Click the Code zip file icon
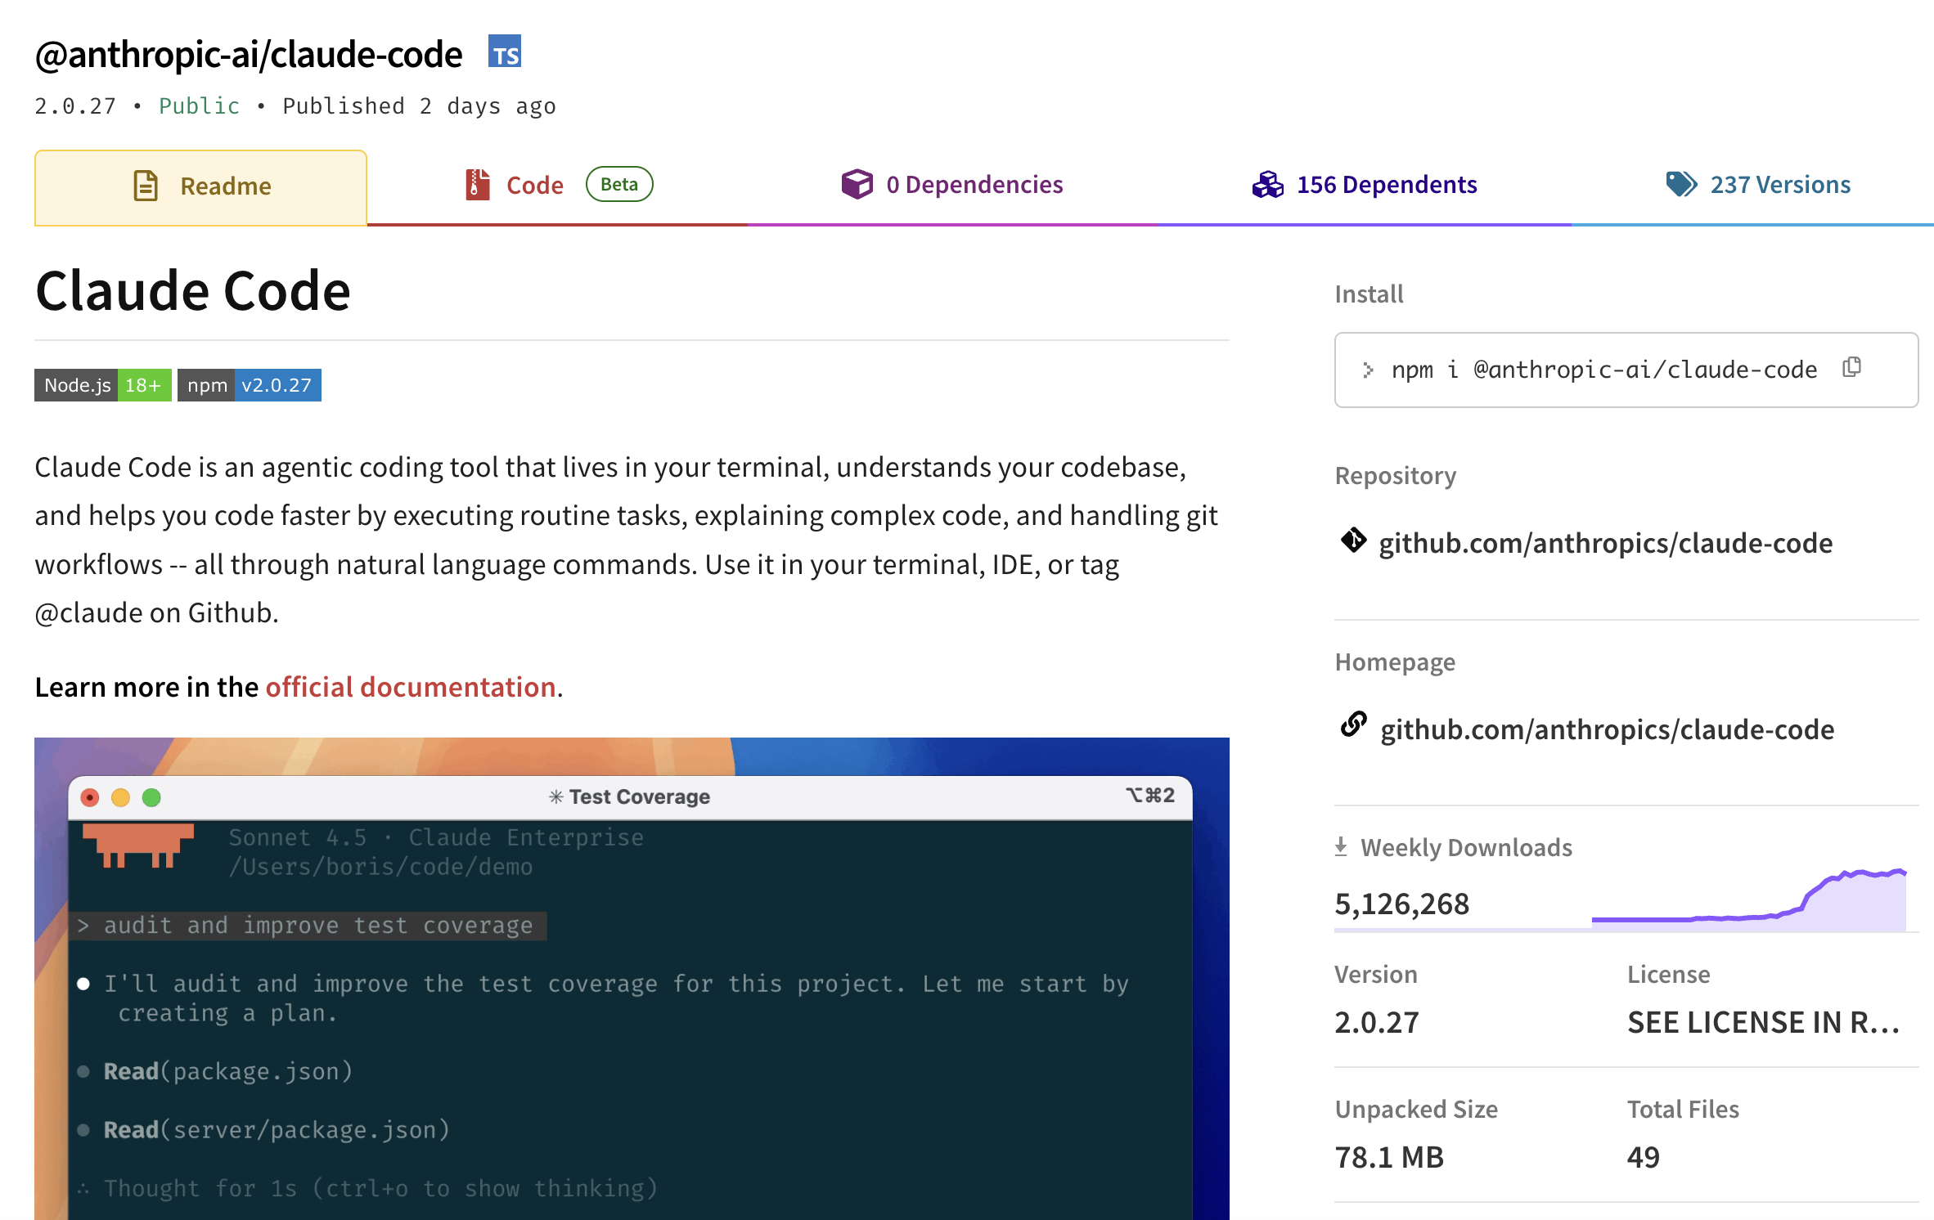Viewport: 1934px width, 1220px height. pyautogui.click(x=478, y=185)
